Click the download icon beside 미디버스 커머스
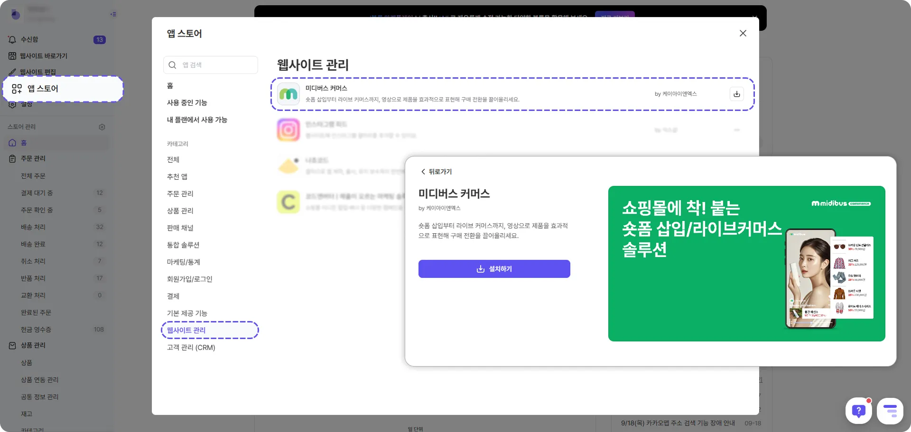911x432 pixels. tap(736, 93)
